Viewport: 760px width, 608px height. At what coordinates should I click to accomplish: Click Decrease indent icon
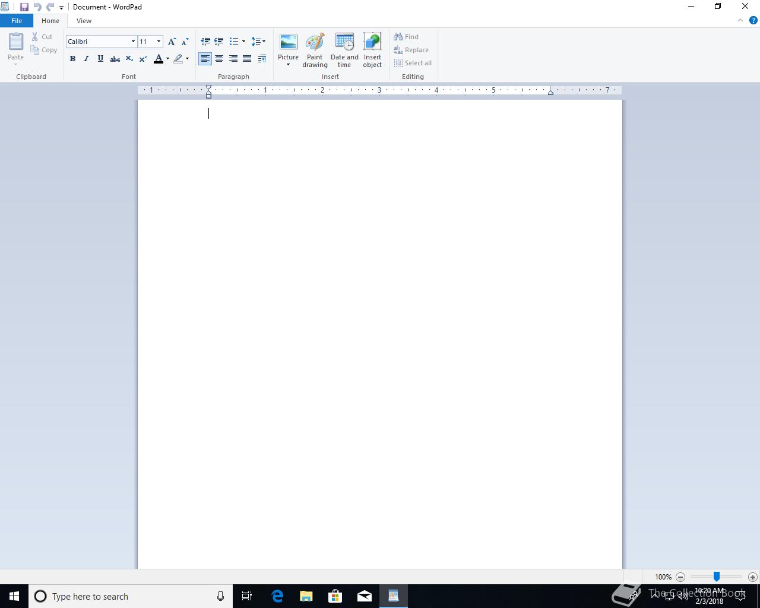[205, 42]
